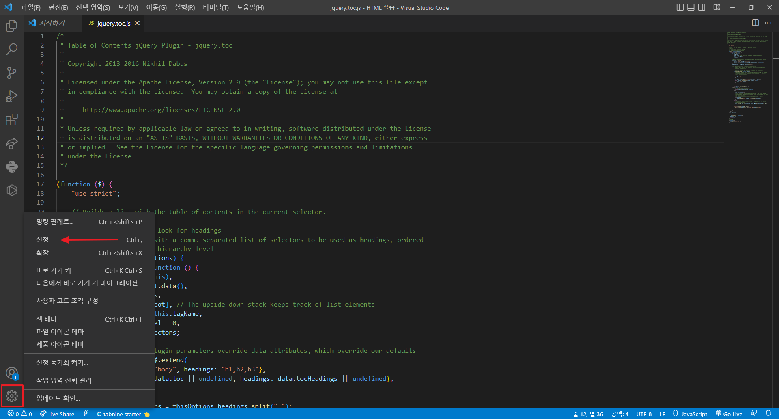Click tabnine starter in status bar
Viewport: 779px width, 419px height.
pyautogui.click(x=123, y=414)
